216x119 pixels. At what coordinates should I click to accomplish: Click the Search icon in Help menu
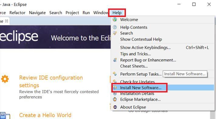tap(115, 33)
